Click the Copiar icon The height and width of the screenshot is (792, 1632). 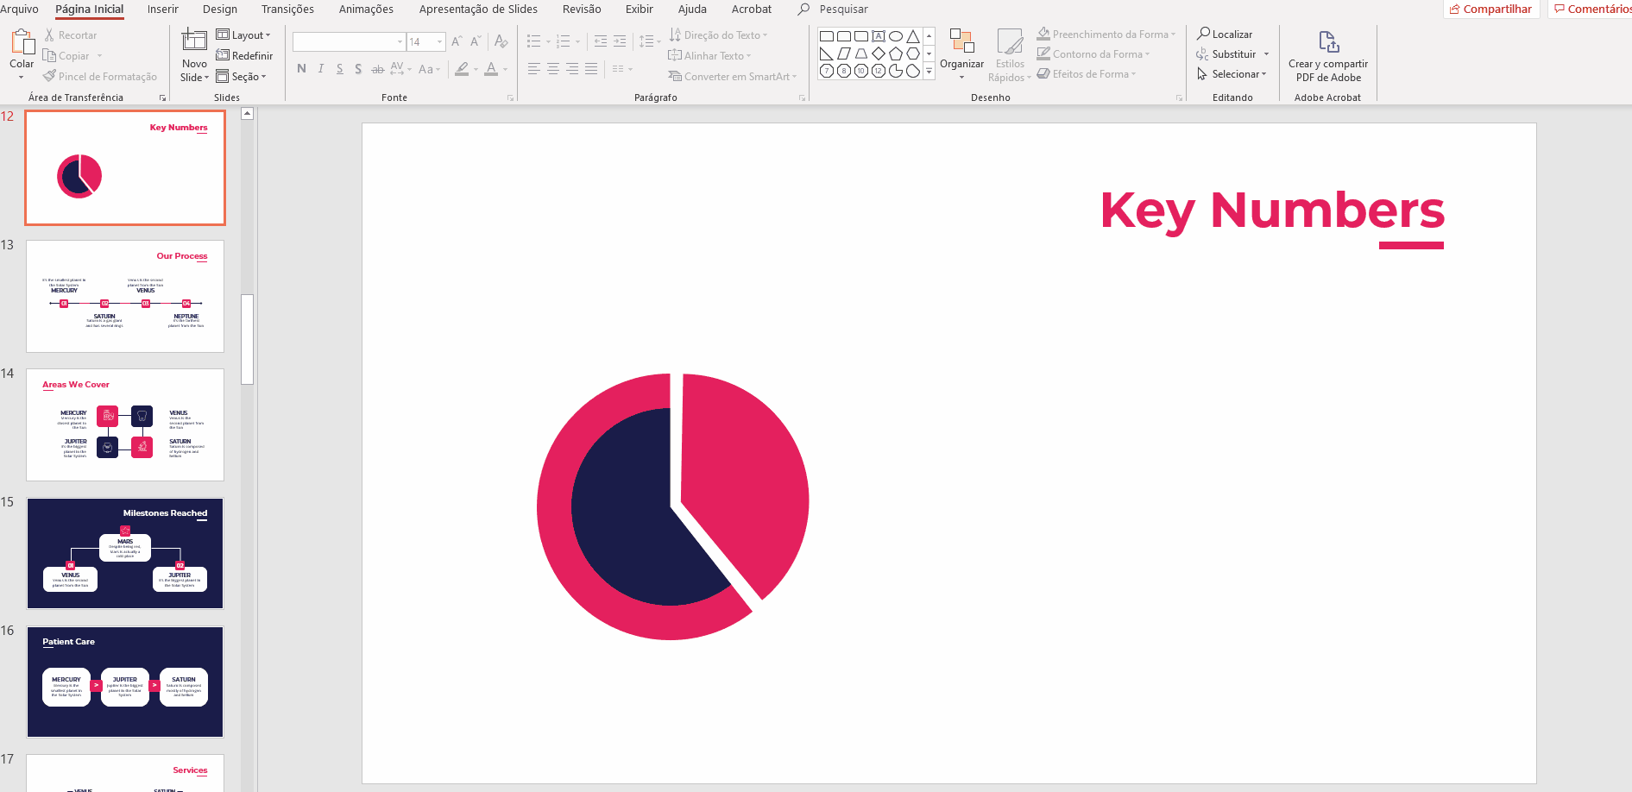tap(49, 56)
